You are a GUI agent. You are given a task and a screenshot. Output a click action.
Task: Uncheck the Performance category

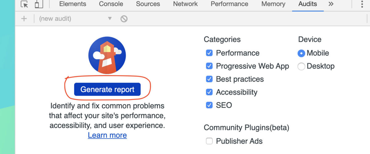click(209, 53)
